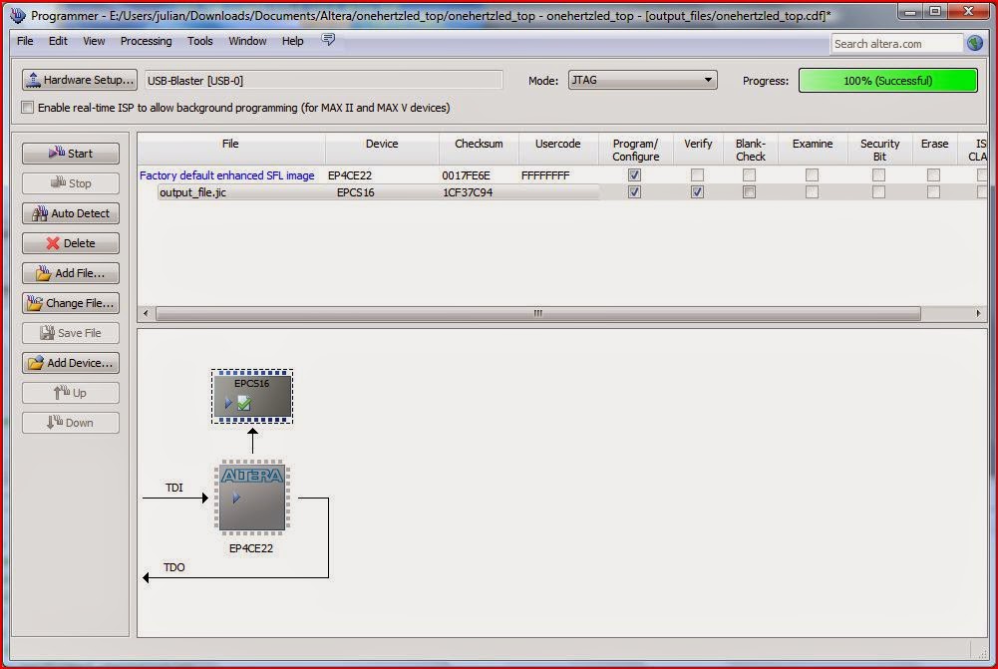The image size is (998, 669).
Task: Open the Window menu
Action: coord(247,41)
